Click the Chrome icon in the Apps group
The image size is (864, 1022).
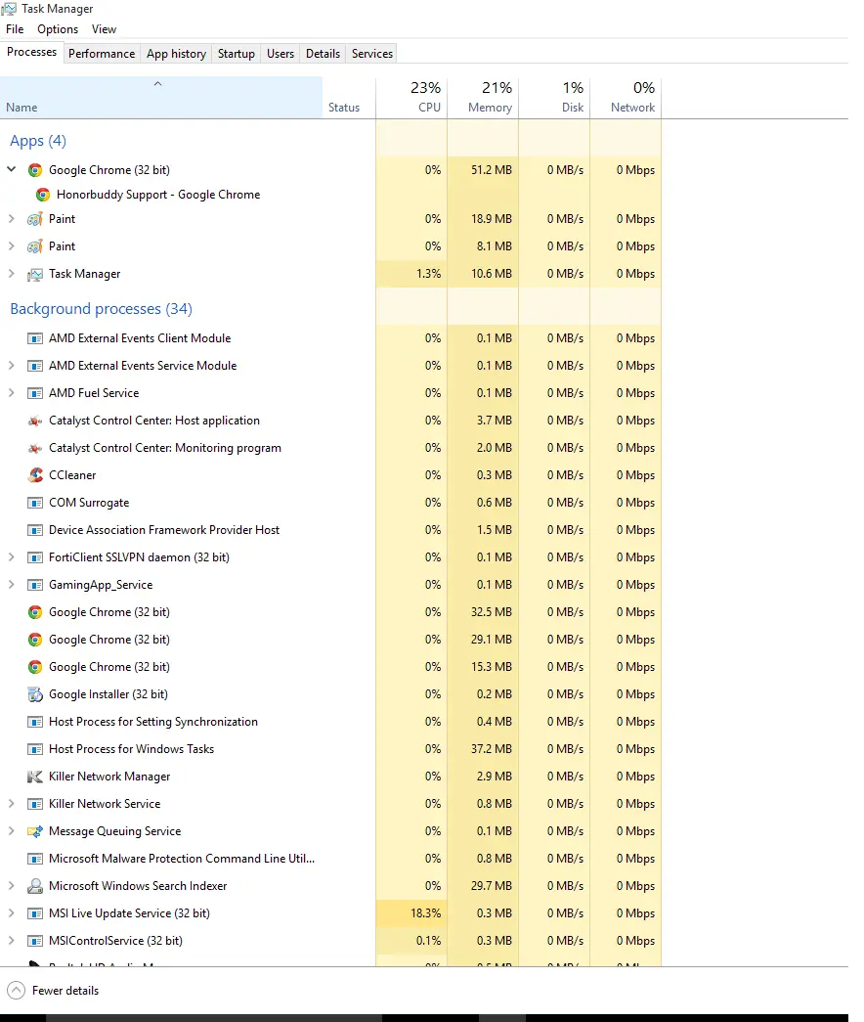[x=35, y=170]
